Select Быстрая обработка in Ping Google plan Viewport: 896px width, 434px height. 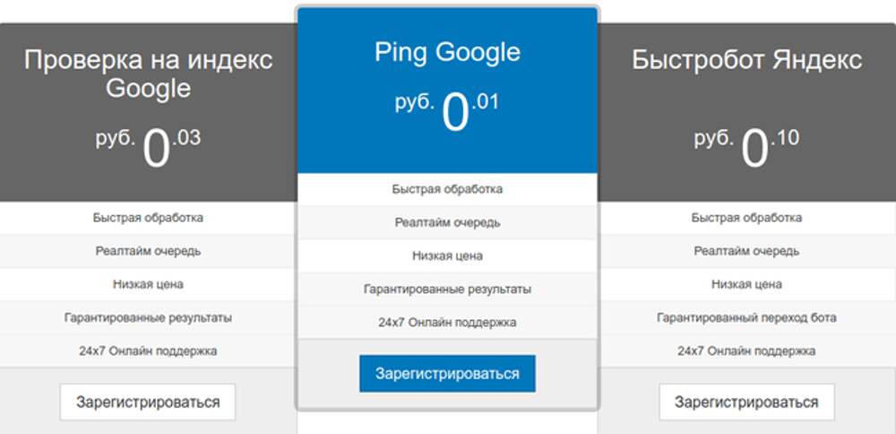[x=447, y=189]
